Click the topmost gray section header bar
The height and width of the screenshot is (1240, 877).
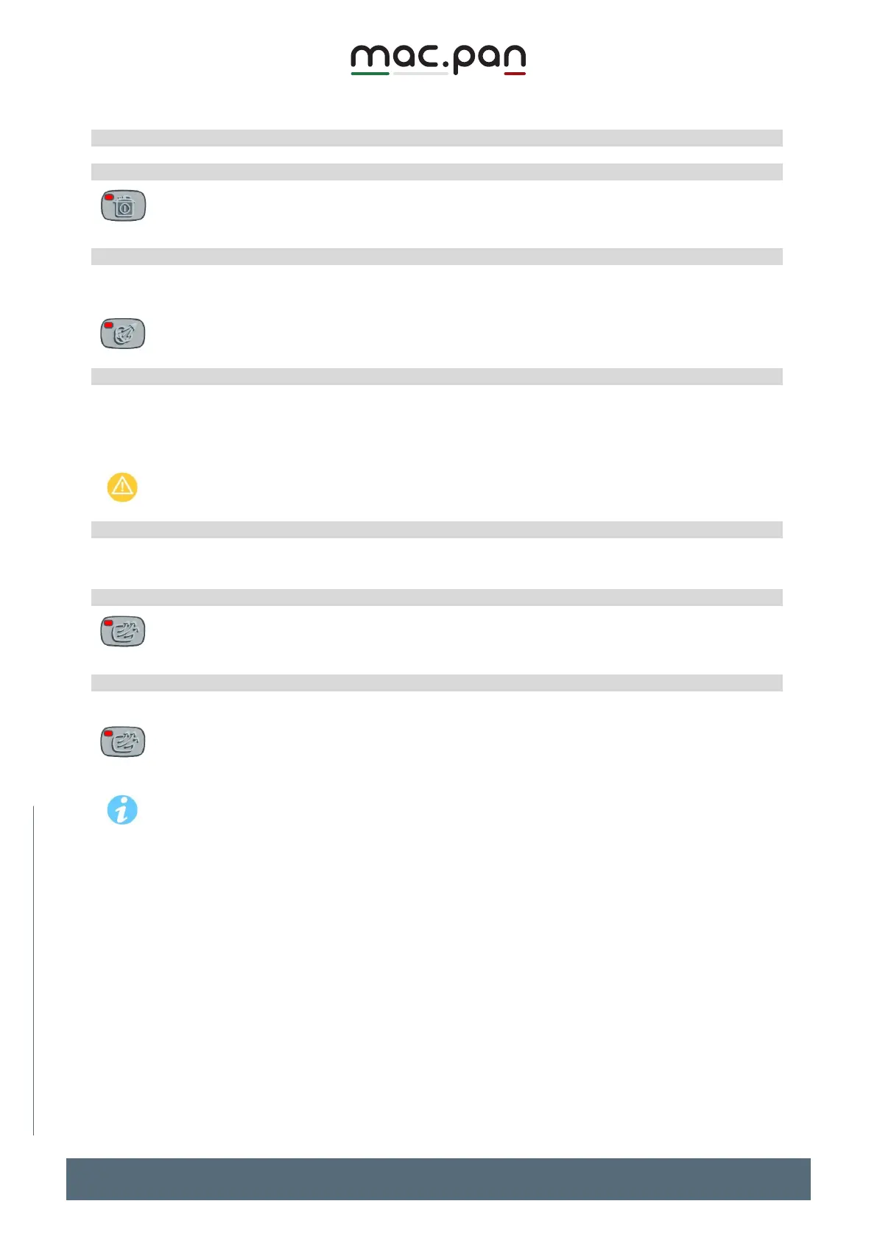pos(436,138)
